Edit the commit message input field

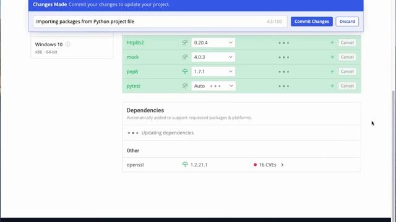[x=160, y=22]
